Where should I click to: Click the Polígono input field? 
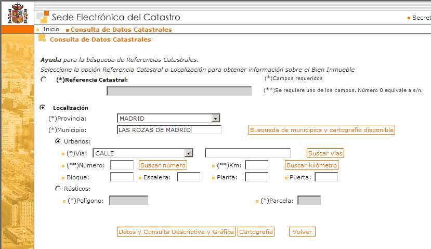coord(128,200)
